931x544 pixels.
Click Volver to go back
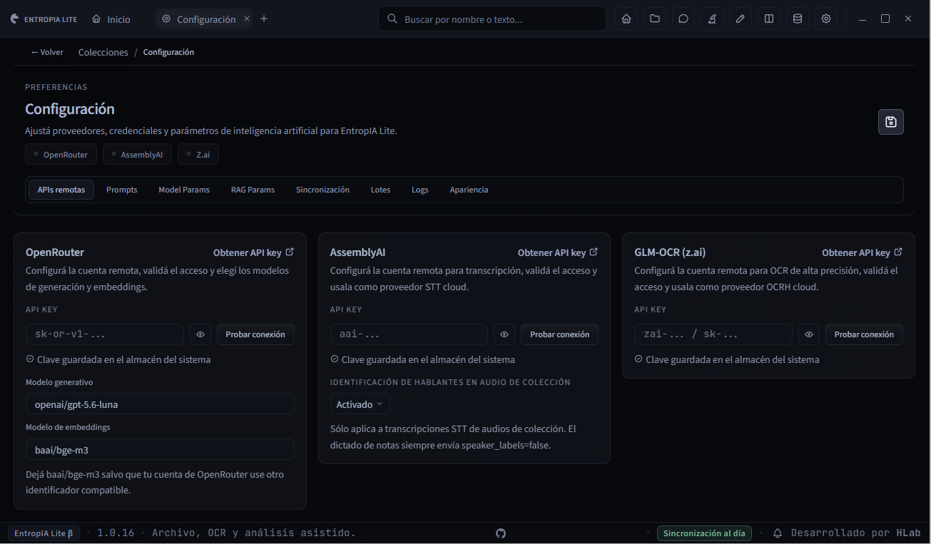click(47, 52)
